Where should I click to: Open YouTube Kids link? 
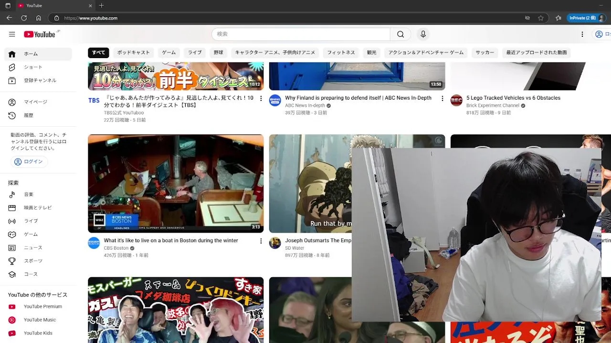click(38, 333)
